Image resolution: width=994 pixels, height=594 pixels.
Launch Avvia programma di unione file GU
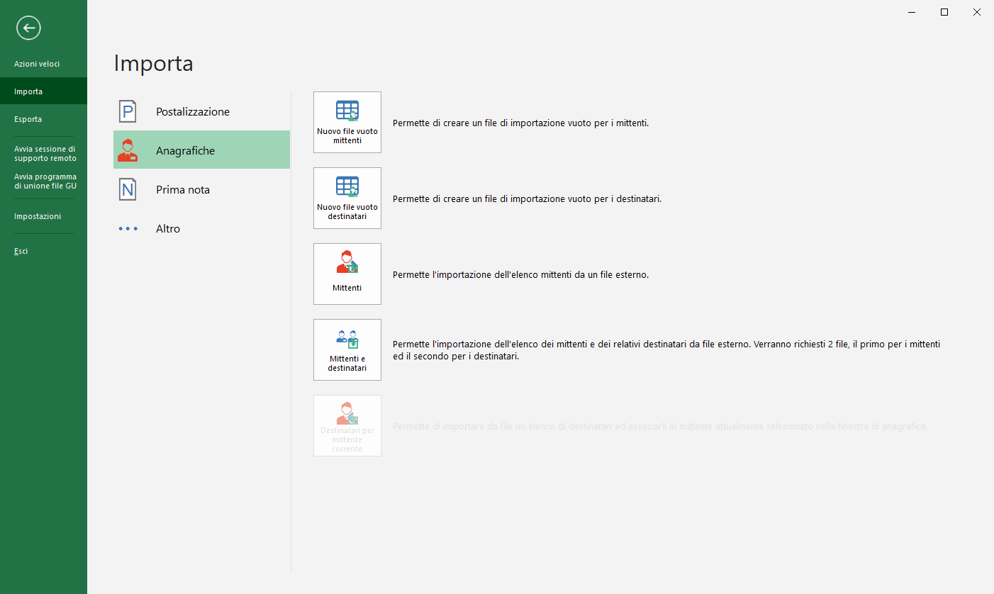click(45, 181)
